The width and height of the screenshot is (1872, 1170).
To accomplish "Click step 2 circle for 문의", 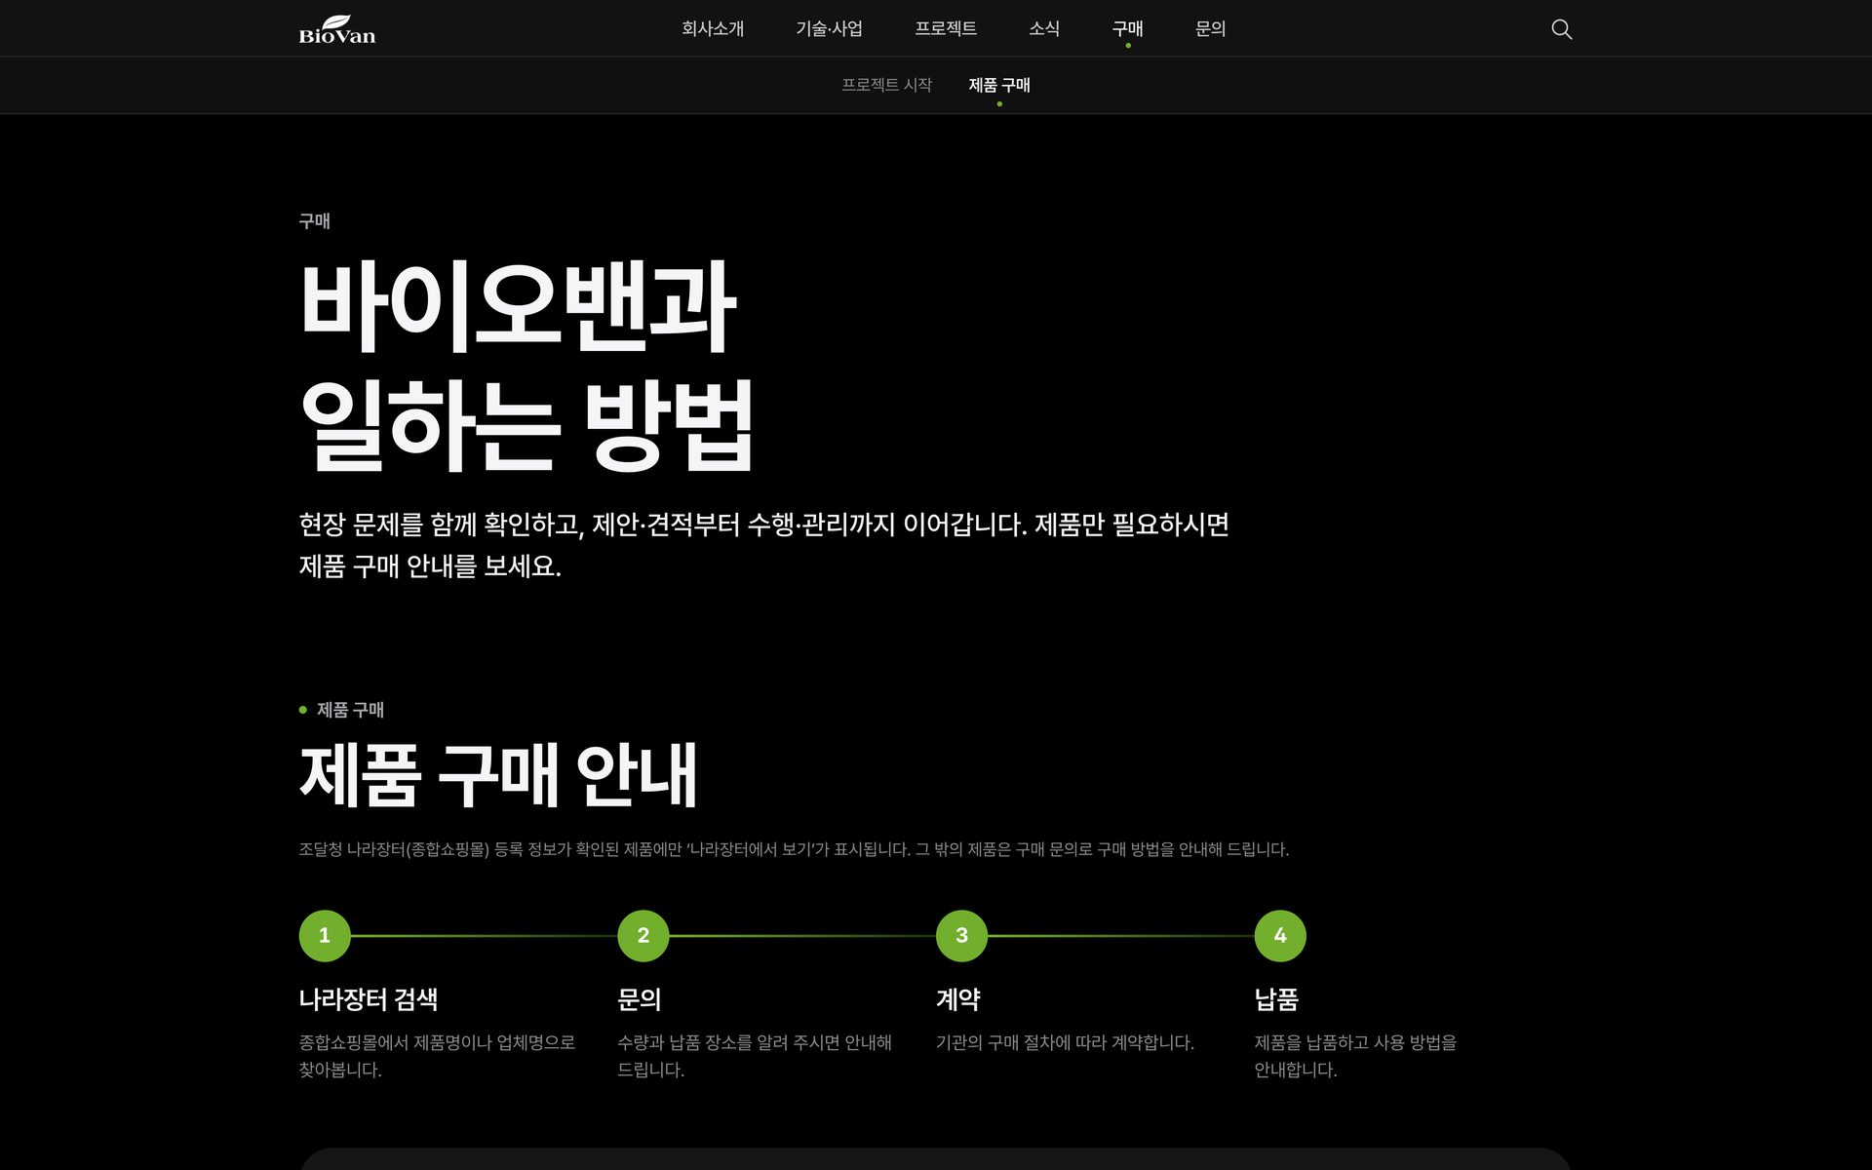I will coord(643,936).
